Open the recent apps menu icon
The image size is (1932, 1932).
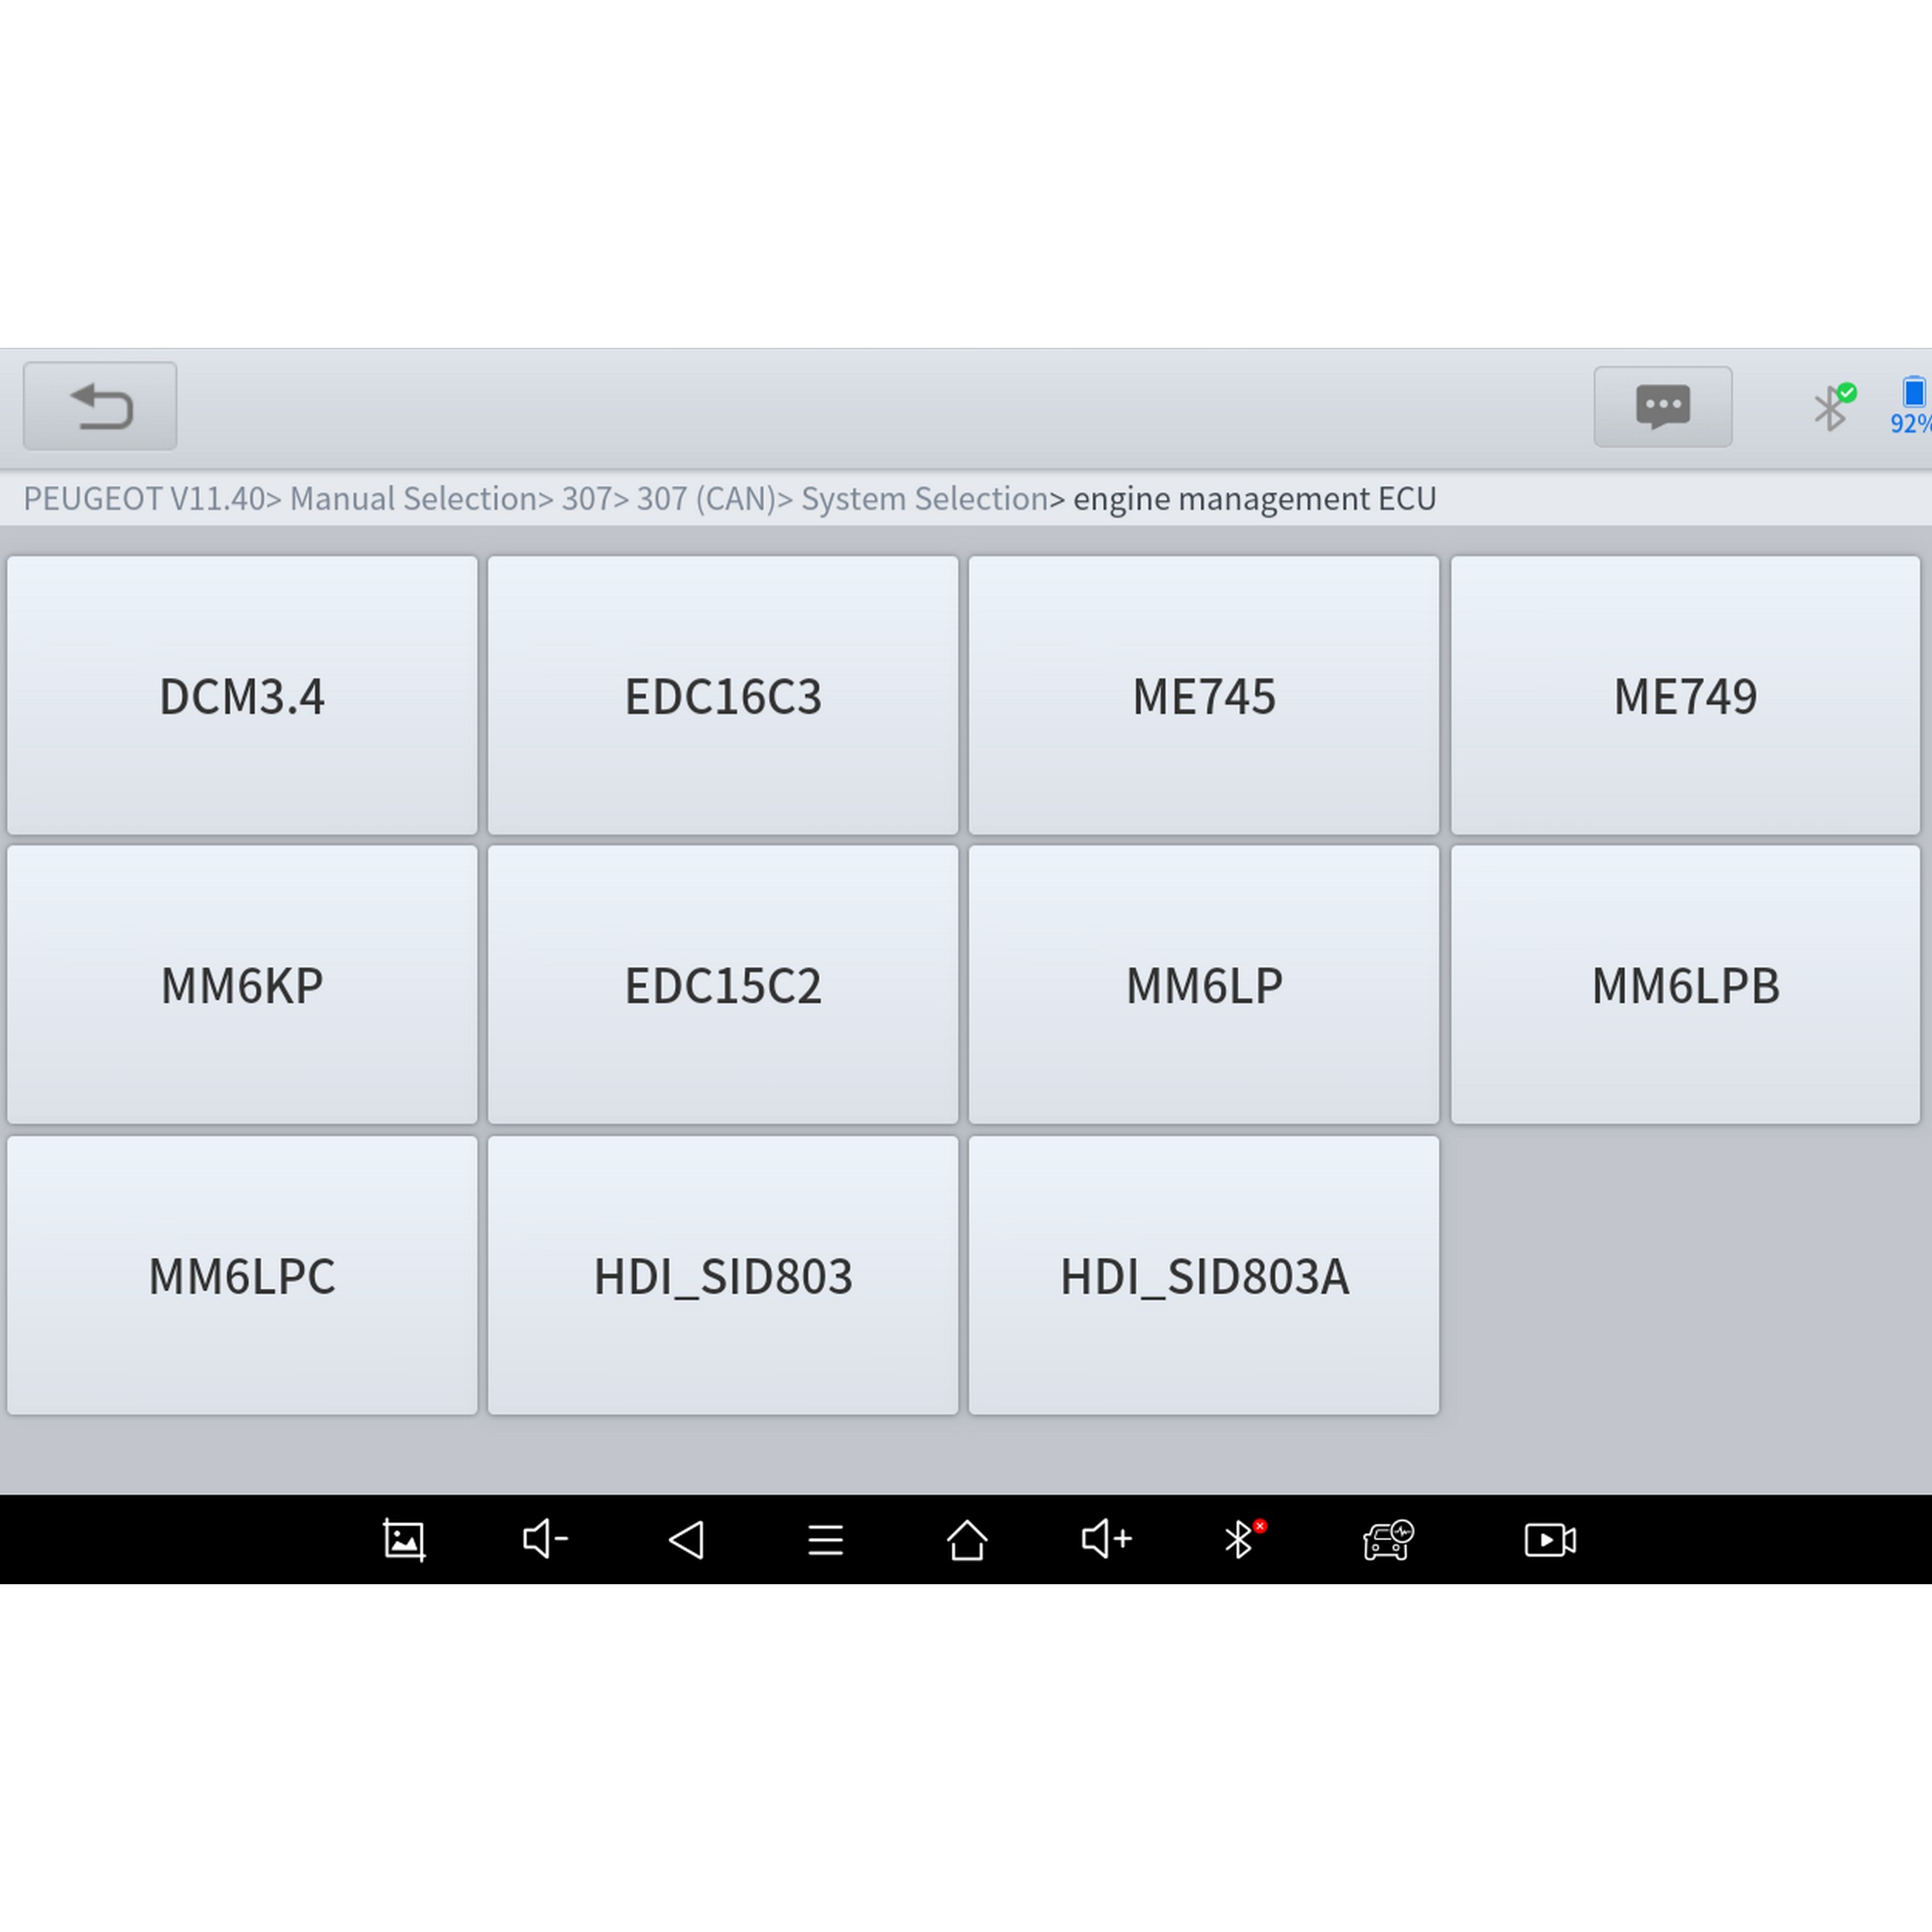825,1540
